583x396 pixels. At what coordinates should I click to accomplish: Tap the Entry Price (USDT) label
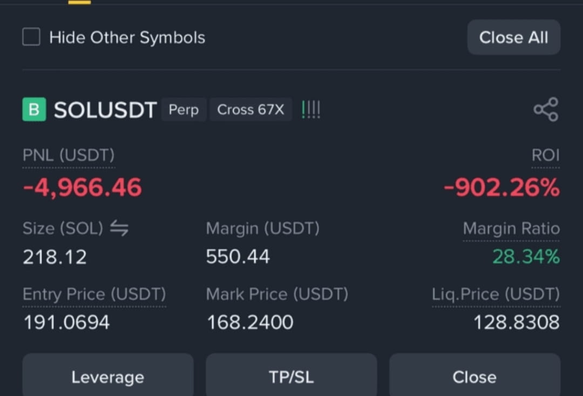click(x=94, y=294)
